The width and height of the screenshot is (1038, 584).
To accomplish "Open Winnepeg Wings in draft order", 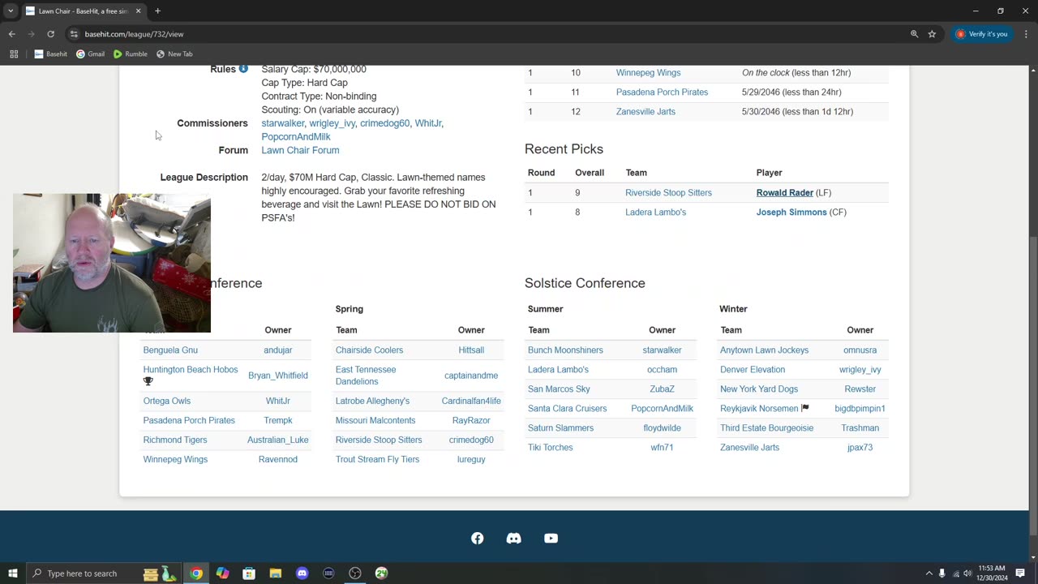I will pos(648,73).
